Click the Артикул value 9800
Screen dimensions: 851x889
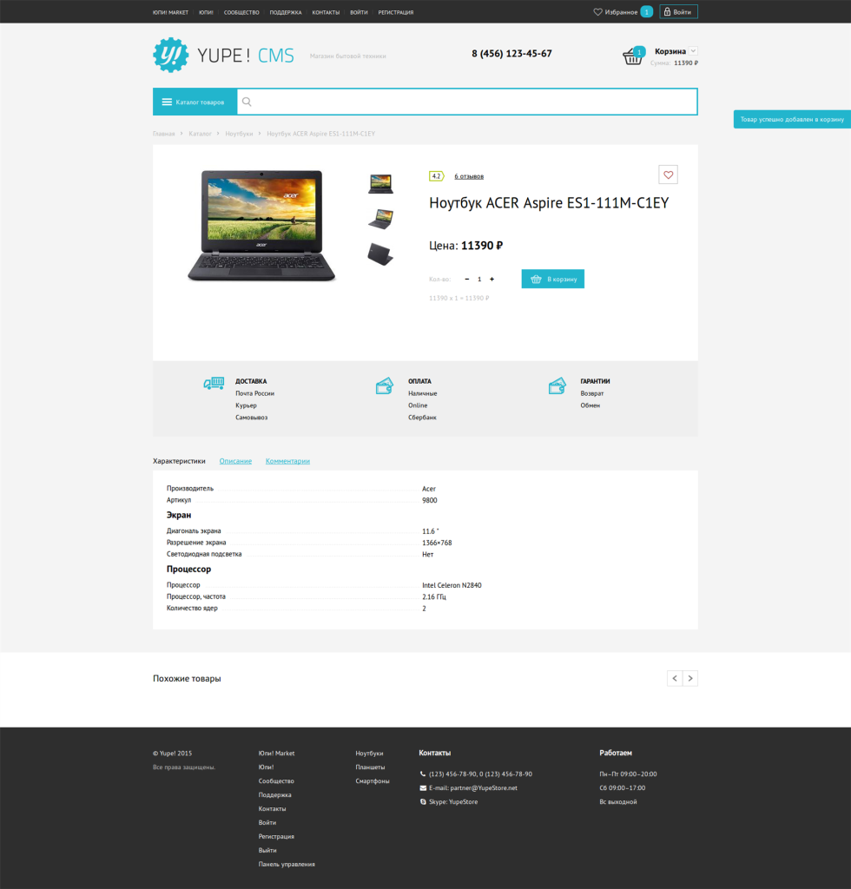point(430,500)
